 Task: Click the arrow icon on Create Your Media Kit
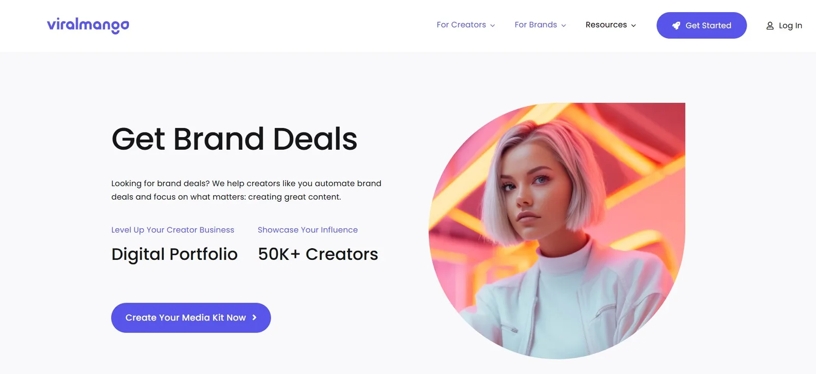[254, 317]
